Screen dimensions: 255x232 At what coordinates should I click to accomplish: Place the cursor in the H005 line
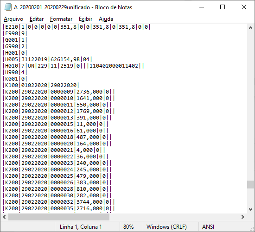(47, 59)
